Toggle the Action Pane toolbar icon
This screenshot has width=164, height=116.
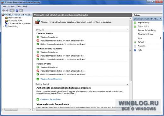[x=21, y=10]
